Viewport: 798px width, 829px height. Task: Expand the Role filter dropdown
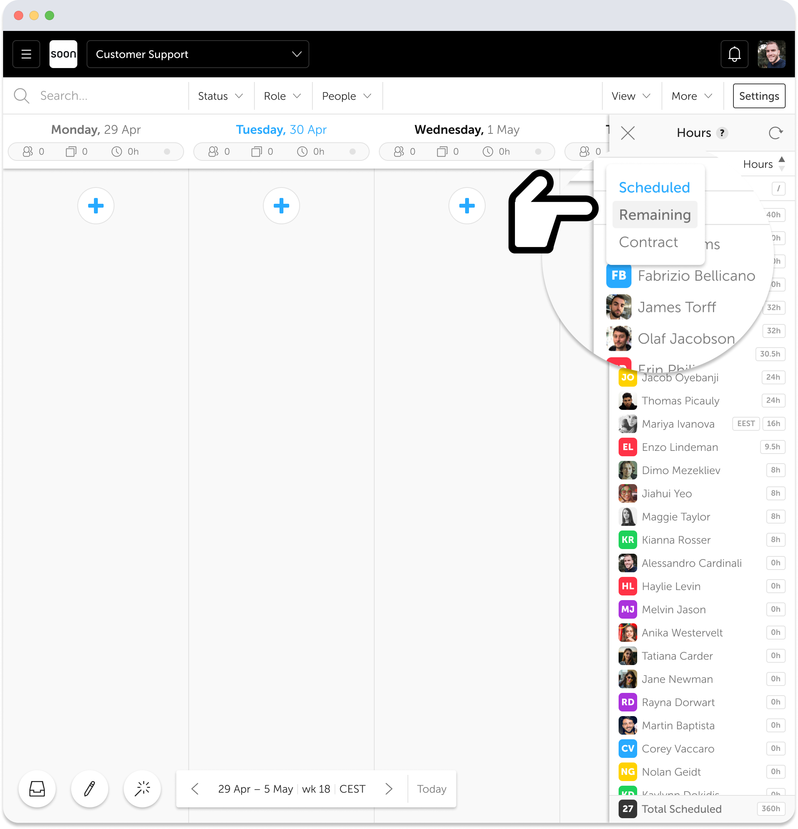coord(282,96)
